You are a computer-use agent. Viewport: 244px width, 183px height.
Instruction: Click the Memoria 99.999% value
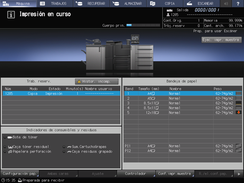(236, 20)
